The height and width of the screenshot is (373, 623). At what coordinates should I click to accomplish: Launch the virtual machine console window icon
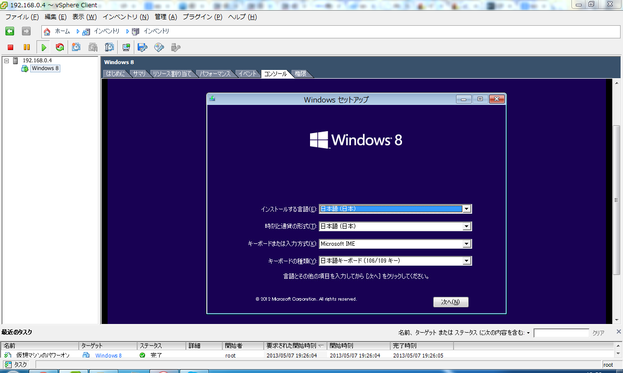tap(126, 47)
